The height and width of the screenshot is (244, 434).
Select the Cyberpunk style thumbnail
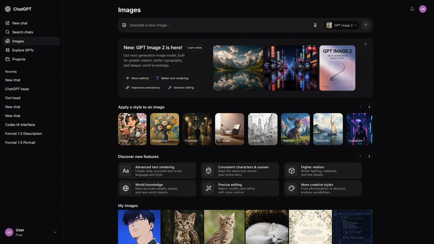(359, 129)
